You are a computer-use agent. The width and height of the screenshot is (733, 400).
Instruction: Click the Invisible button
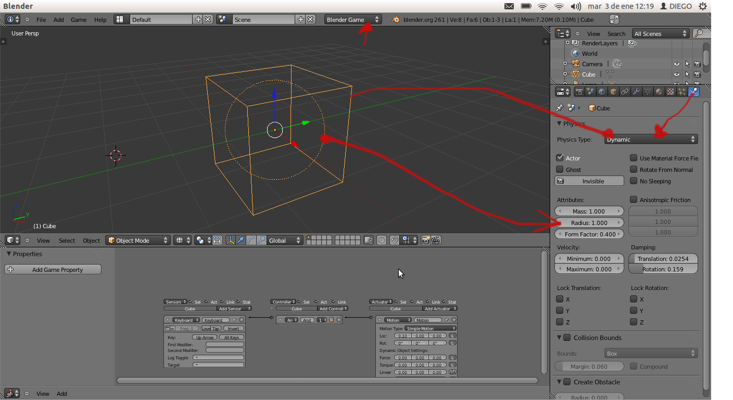[589, 181]
